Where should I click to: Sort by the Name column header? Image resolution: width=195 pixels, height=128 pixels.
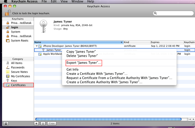[79, 42]
